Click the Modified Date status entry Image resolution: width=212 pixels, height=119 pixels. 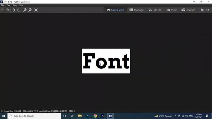pos(53,111)
